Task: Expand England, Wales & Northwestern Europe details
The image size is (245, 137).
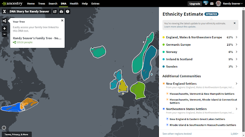Action: [237, 37]
